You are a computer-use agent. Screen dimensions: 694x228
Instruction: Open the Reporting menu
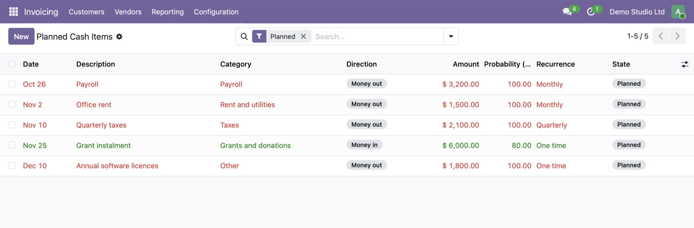click(168, 11)
